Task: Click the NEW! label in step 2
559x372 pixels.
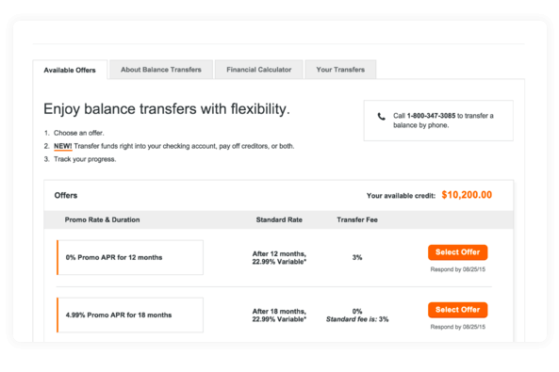Action: click(63, 146)
